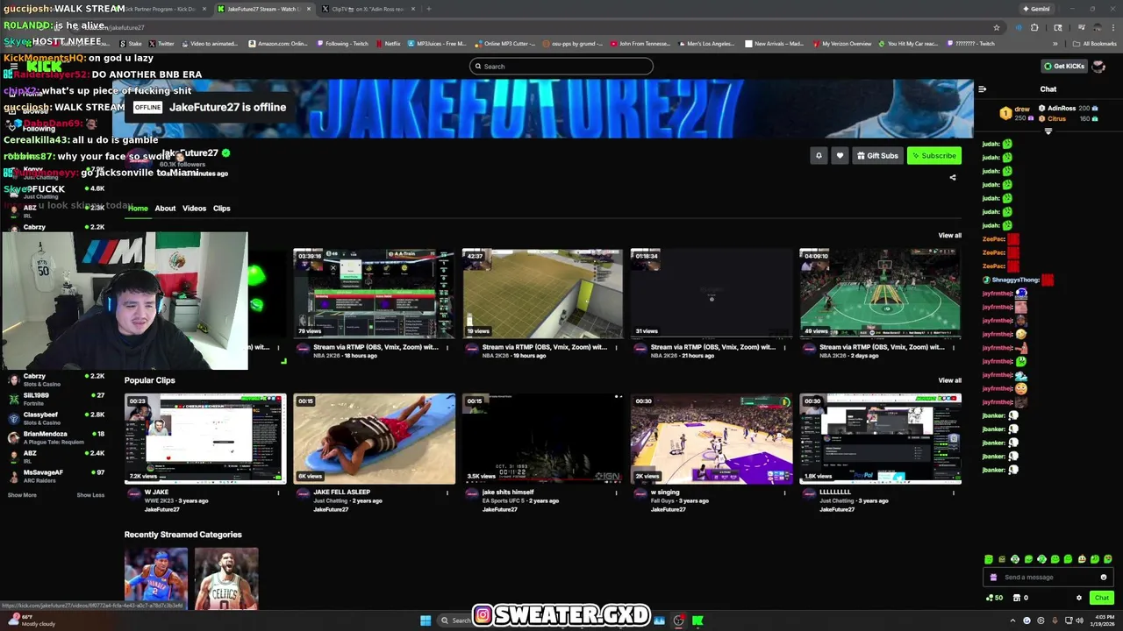Open Windows Start menu

[x=426, y=620]
